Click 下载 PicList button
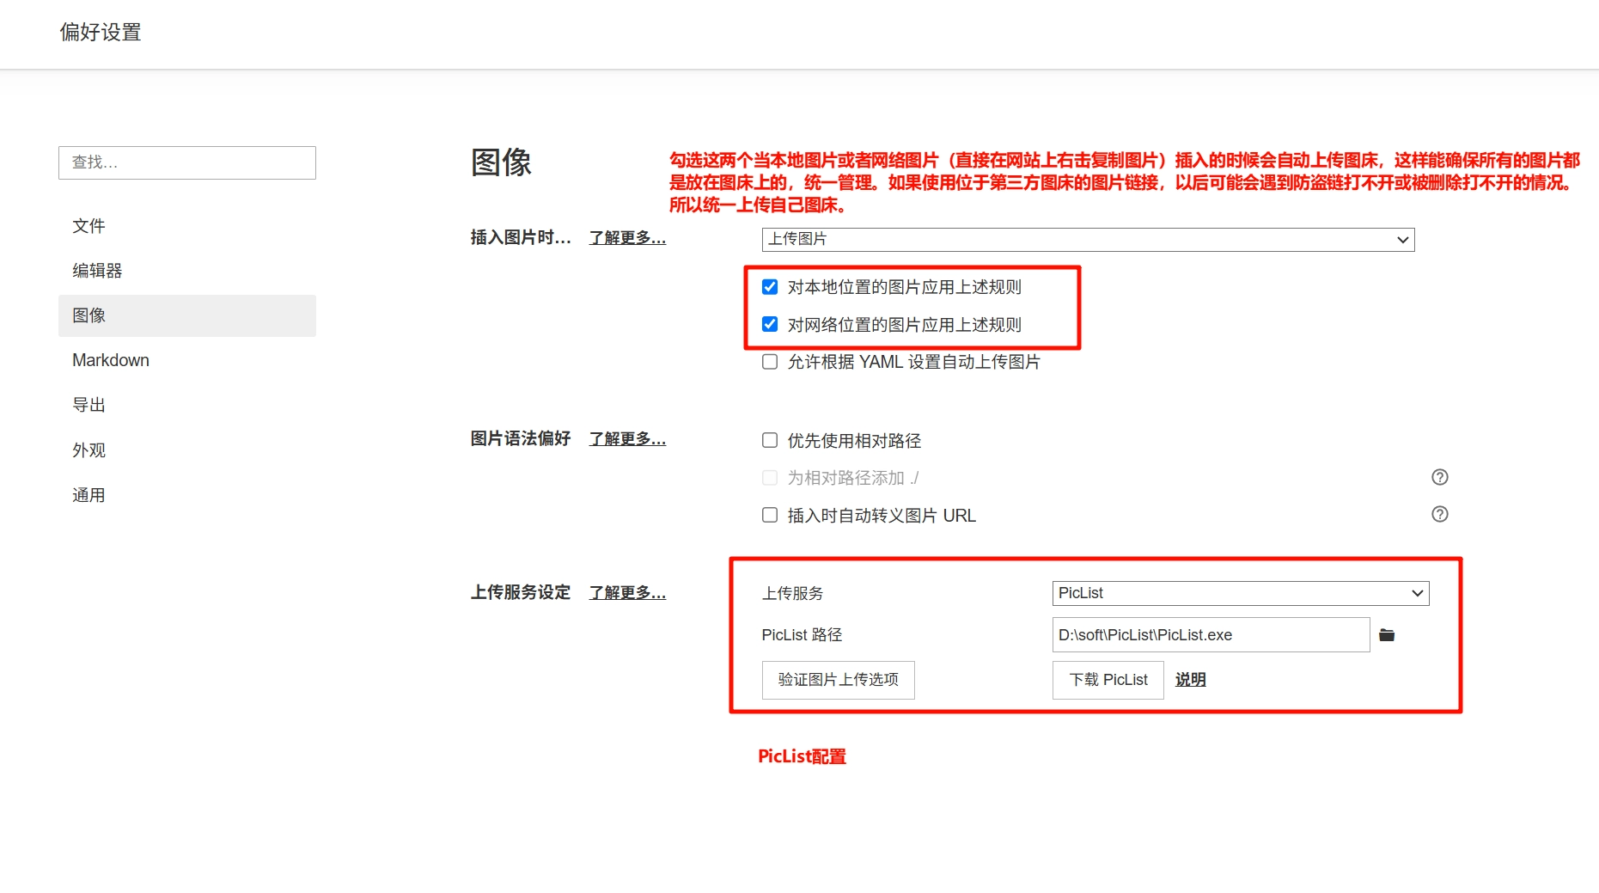This screenshot has height=893, width=1599. click(x=1108, y=680)
